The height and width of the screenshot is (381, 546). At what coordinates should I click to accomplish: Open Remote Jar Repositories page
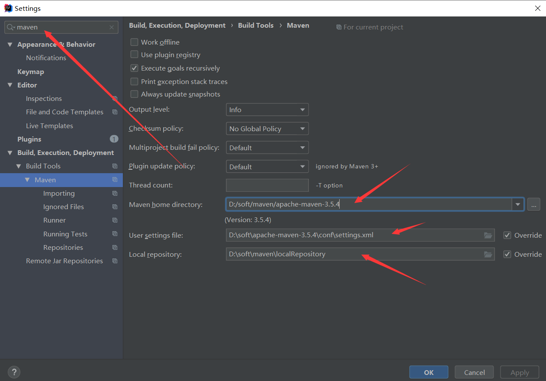click(x=64, y=261)
